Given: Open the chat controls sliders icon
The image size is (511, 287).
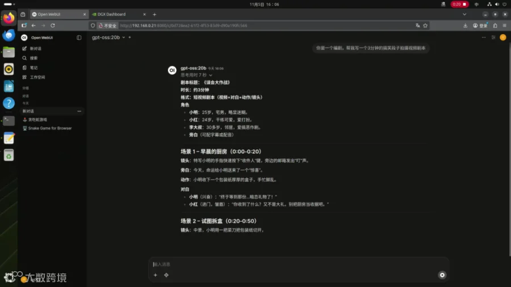Looking at the screenshot, I should 493,37.
